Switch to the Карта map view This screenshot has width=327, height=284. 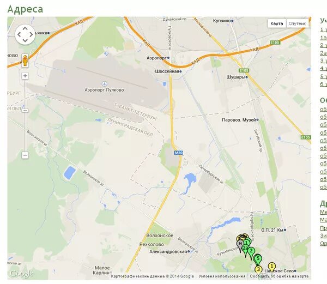276,23
